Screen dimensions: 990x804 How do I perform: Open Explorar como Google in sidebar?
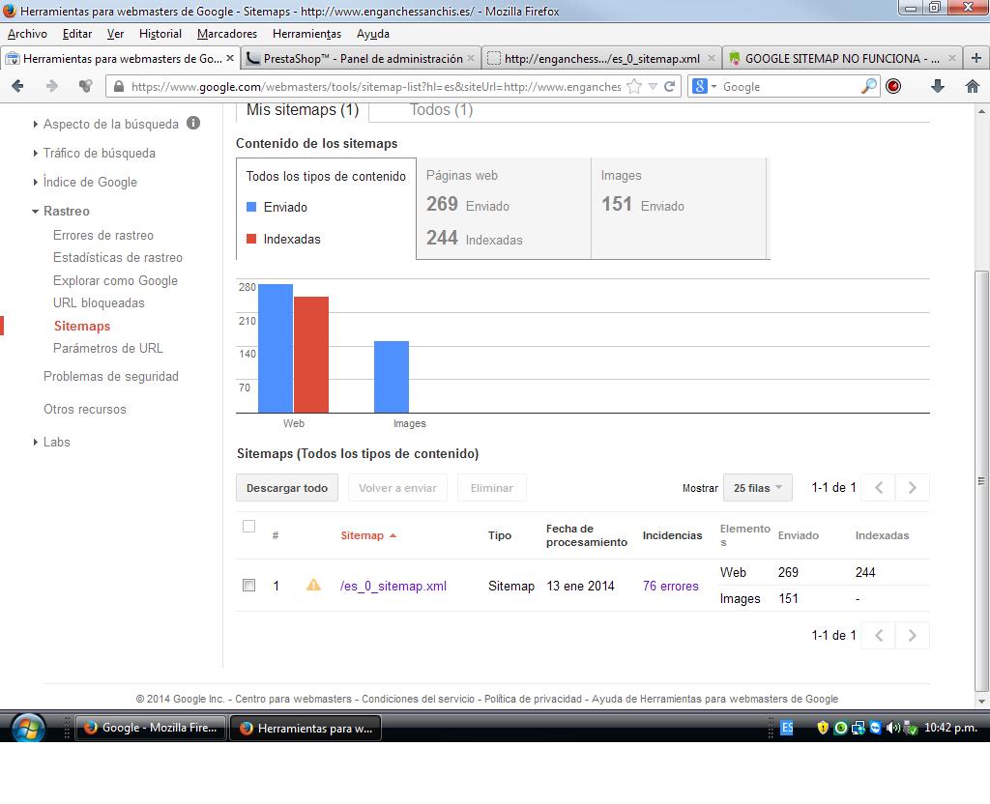point(115,280)
